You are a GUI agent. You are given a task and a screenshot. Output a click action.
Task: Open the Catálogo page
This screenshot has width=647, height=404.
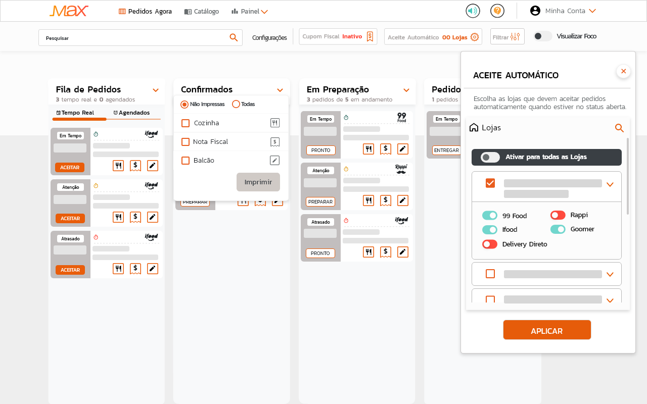pos(202,11)
